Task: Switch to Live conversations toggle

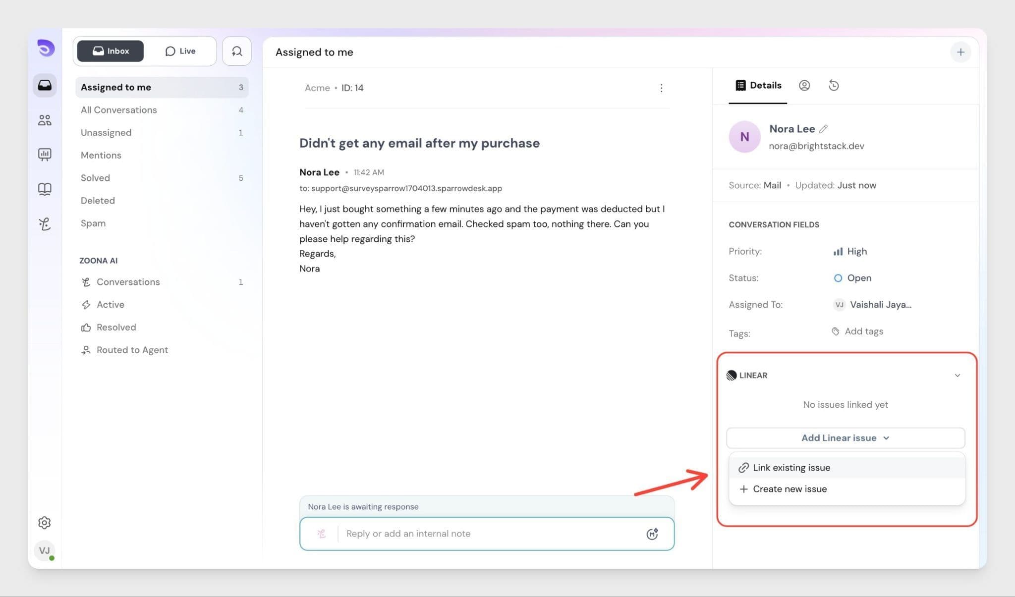Action: pos(180,51)
